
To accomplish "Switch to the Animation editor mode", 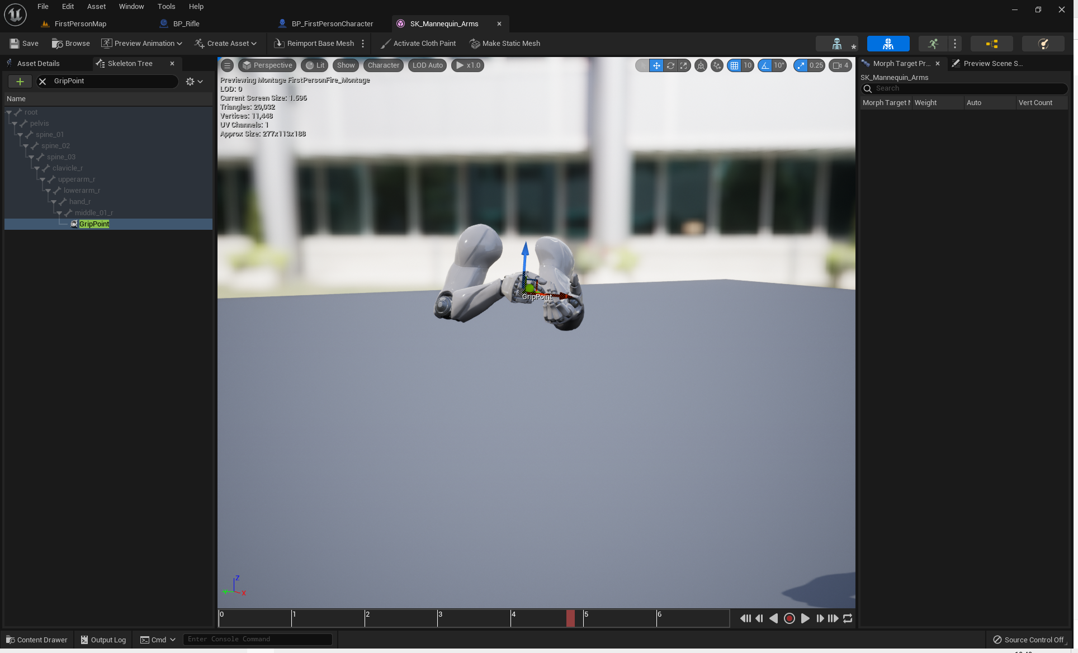I will pos(932,44).
